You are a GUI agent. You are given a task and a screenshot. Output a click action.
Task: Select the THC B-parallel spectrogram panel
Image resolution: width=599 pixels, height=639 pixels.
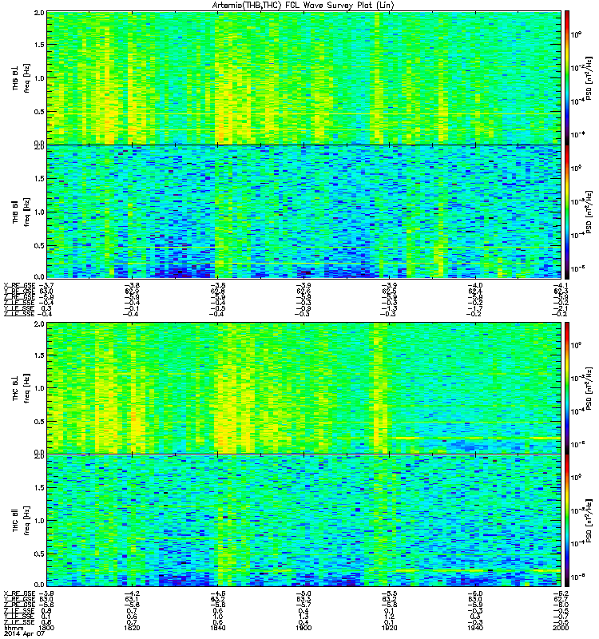304,521
